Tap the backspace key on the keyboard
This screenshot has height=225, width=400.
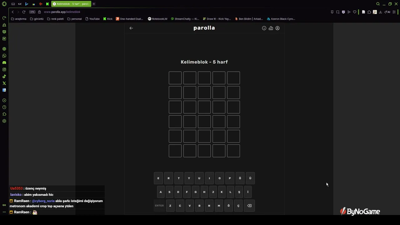coord(249,206)
